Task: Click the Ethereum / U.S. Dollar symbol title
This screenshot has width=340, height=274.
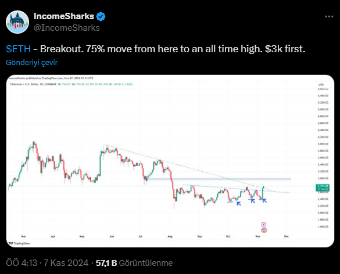Action: point(24,84)
